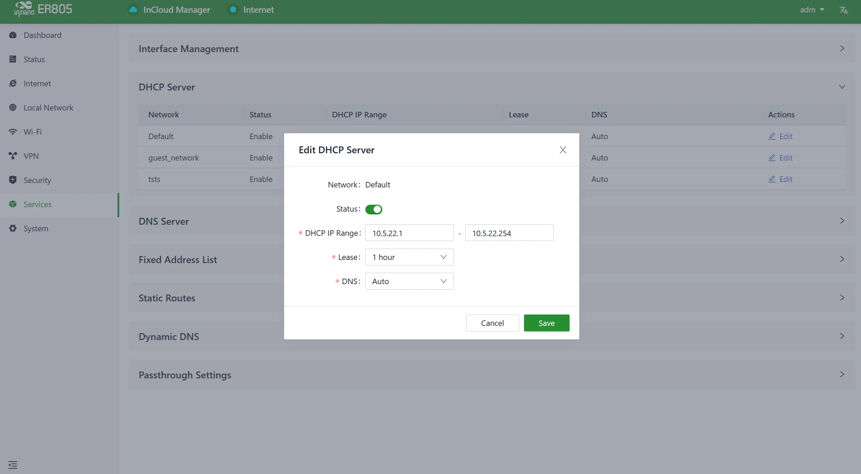The height and width of the screenshot is (474, 861).
Task: Expand the Fixed Address List section chevron
Action: [842, 259]
